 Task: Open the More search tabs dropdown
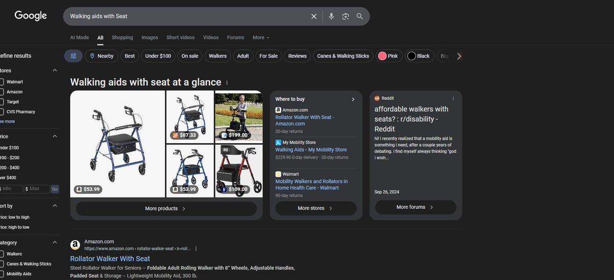261,37
